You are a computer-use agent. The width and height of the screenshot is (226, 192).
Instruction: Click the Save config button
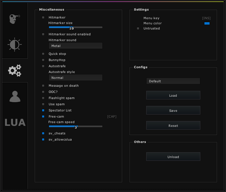pos(173,110)
